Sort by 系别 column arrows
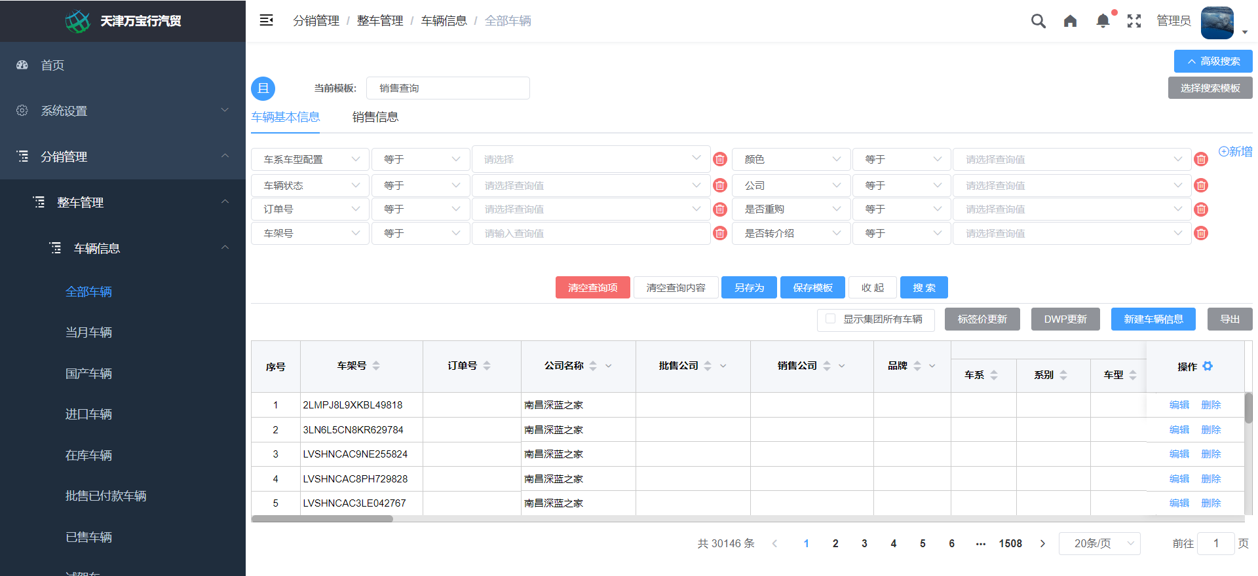Viewport: 1258px width, 576px height. [x=1063, y=375]
